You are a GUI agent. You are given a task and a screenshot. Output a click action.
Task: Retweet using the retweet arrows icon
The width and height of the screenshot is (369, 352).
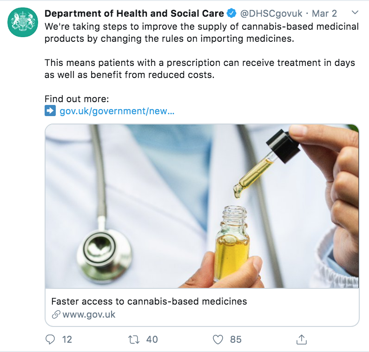click(x=134, y=339)
